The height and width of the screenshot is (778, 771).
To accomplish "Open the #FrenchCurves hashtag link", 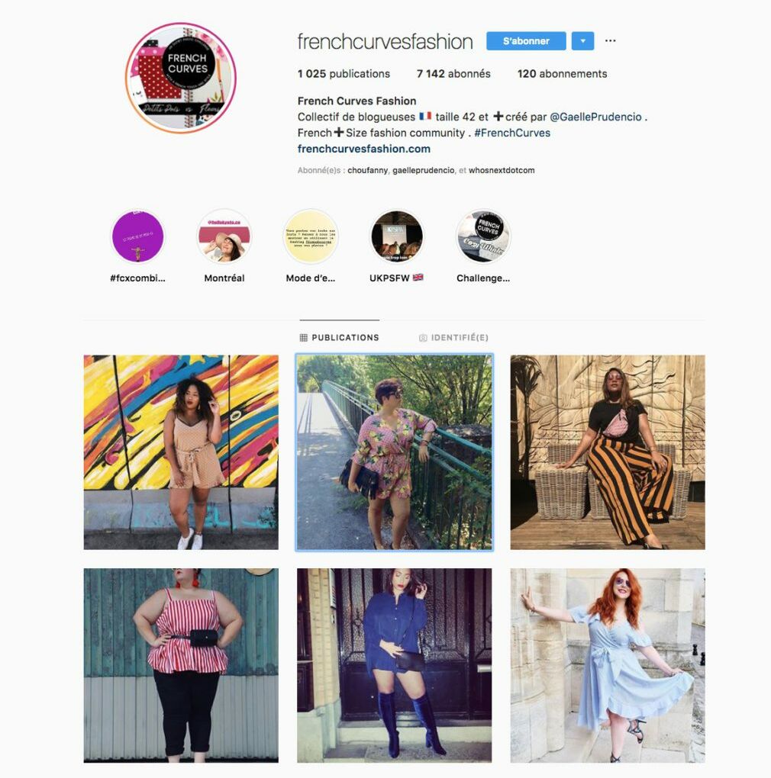I will tap(512, 133).
